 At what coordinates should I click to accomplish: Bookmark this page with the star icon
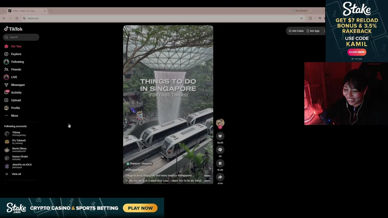(x=301, y=18)
